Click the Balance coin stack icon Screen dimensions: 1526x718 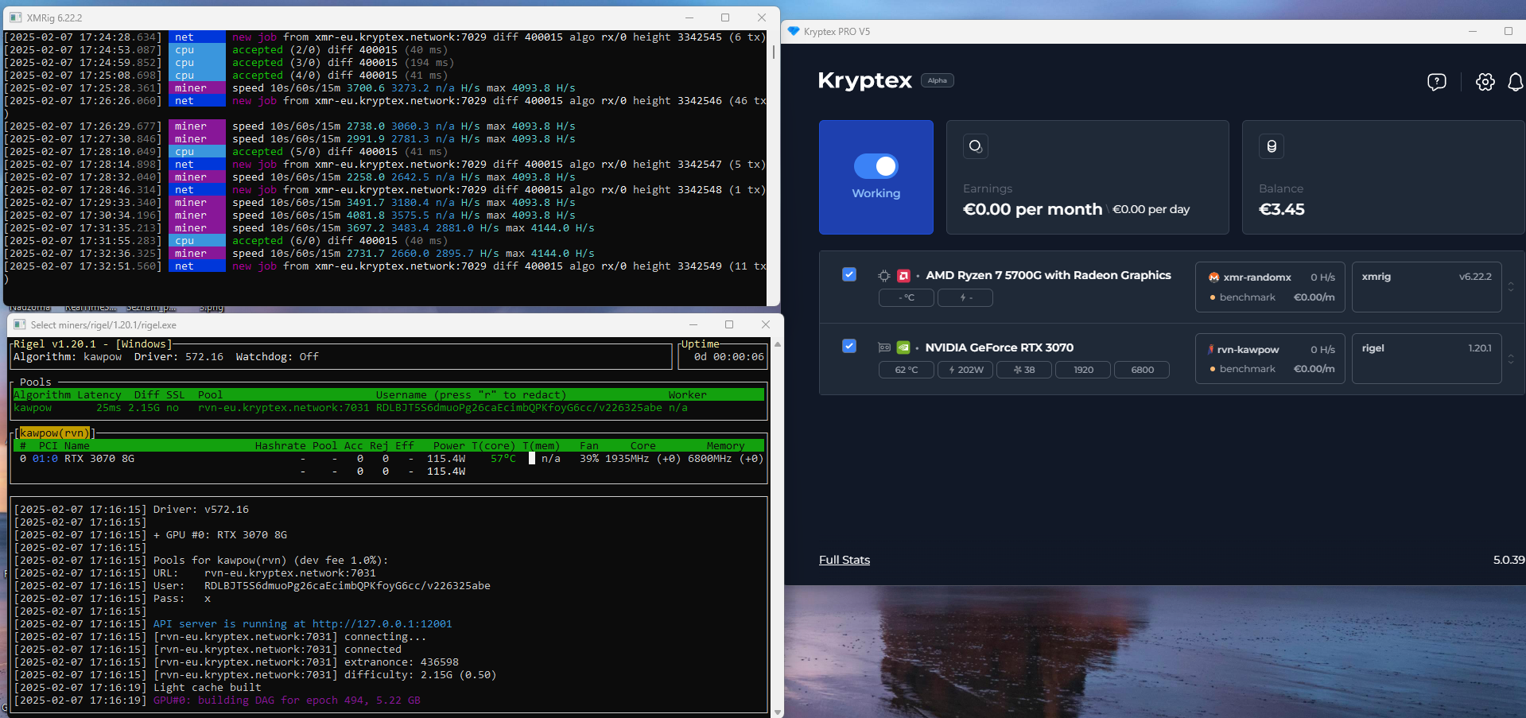tap(1272, 146)
